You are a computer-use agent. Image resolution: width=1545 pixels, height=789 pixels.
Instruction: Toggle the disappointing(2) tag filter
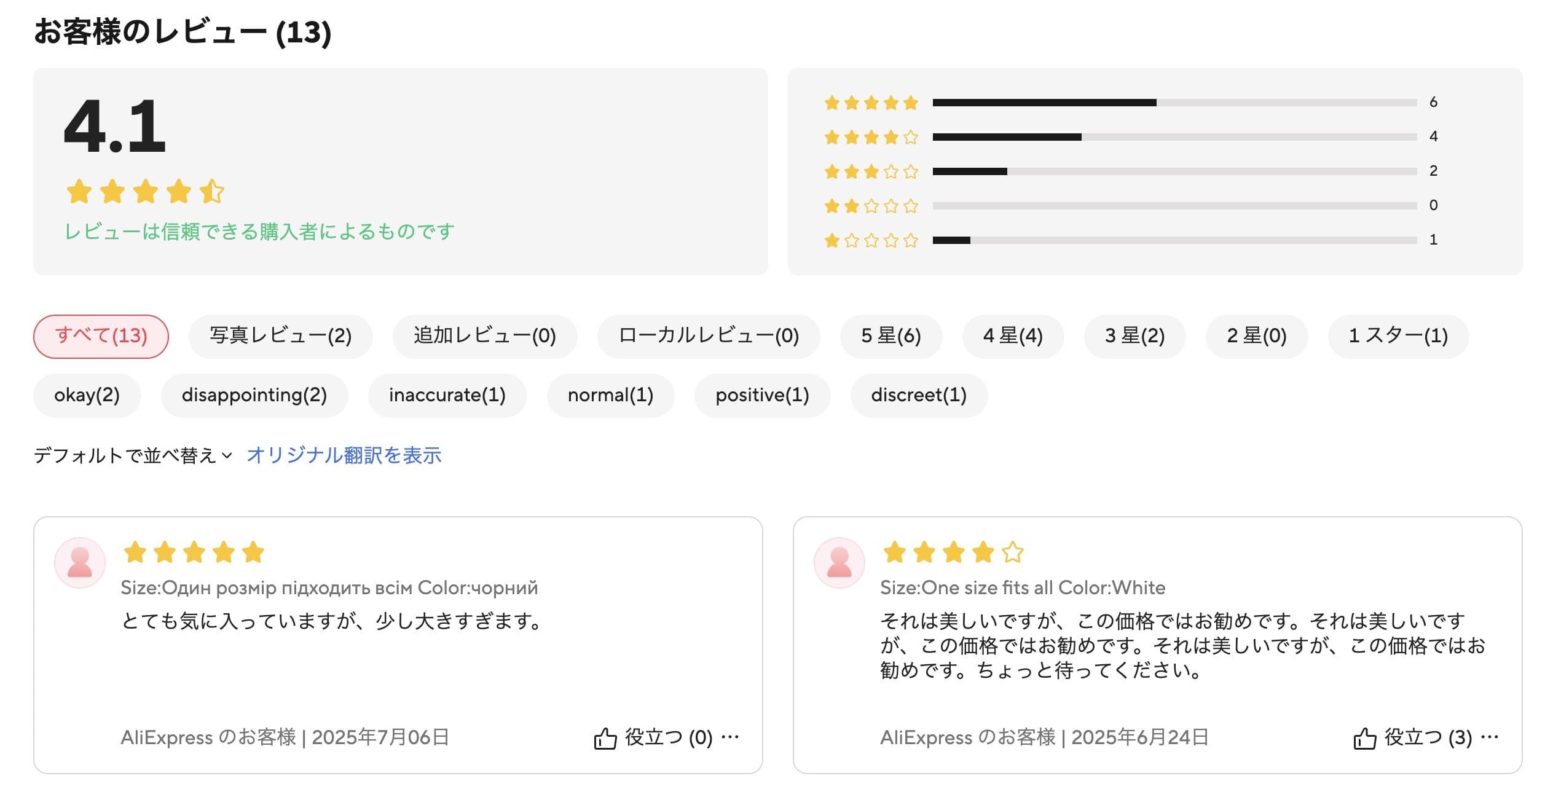(x=254, y=395)
